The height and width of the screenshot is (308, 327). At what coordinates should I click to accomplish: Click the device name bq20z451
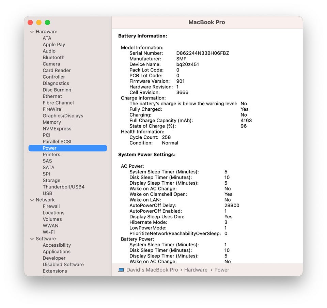click(188, 64)
